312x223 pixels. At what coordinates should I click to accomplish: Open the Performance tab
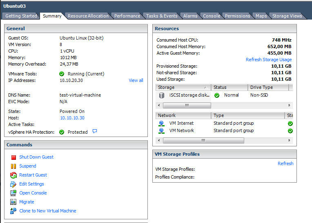click(x=127, y=16)
